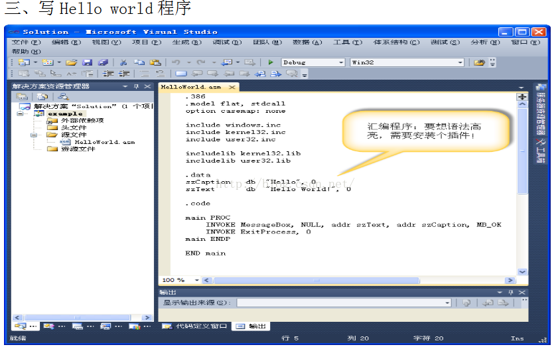
Task: Click the Uncomment Selected Lines icon
Action: point(160,74)
